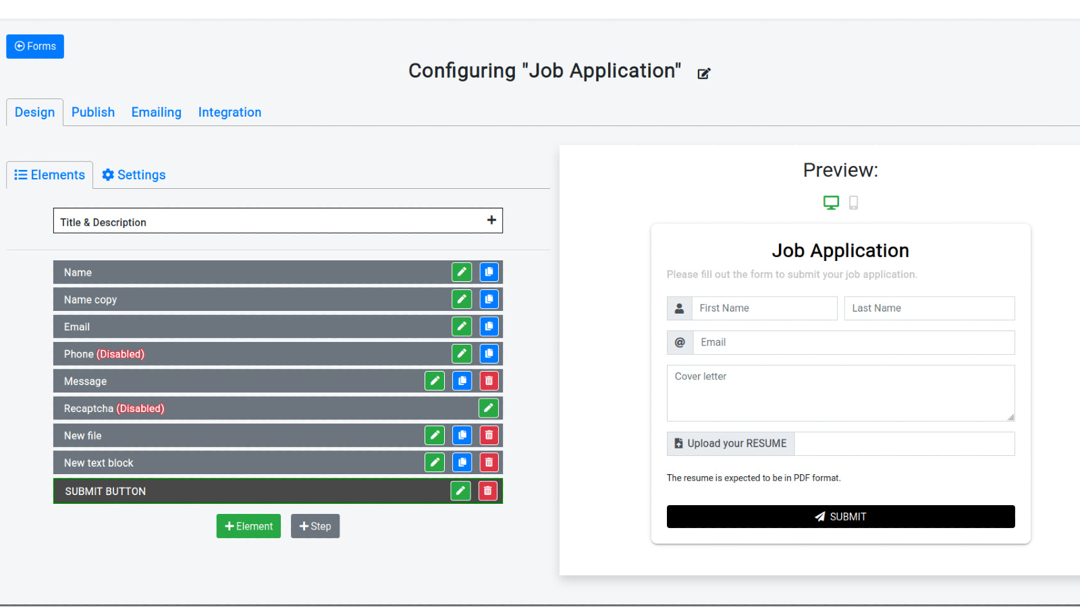Click the edit form title pencil icon
1080x607 pixels.
704,74
